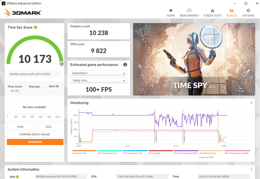Switch to the OPTIONS tab label
The width and height of the screenshot is (260, 179).
pyautogui.click(x=248, y=15)
